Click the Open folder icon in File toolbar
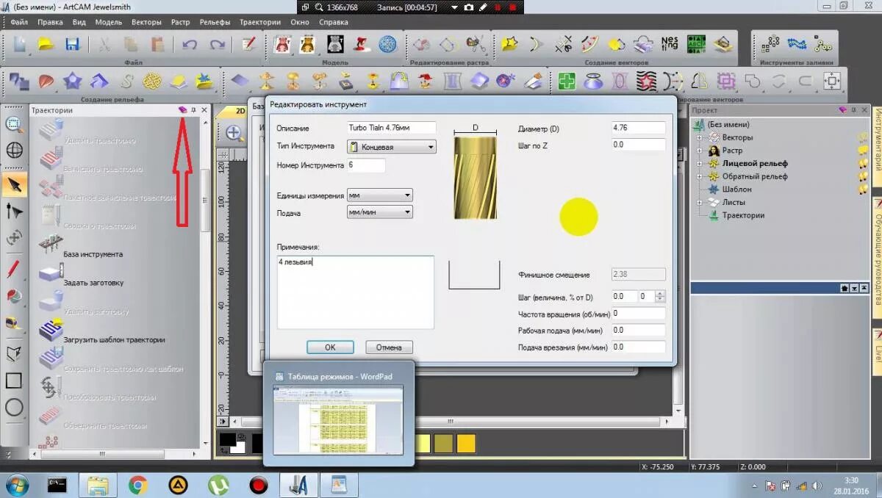 pyautogui.click(x=46, y=44)
